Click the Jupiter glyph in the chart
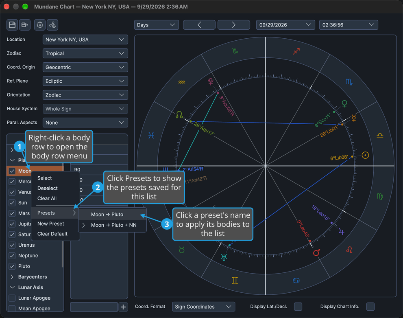The width and height of the screenshot is (403, 318). pyautogui.click(x=341, y=232)
